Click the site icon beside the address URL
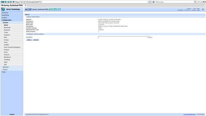This screenshot has height=116, width=206. click(x=14, y=2)
